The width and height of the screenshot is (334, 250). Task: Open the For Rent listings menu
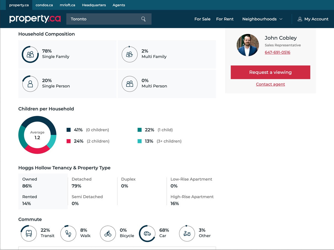click(225, 19)
